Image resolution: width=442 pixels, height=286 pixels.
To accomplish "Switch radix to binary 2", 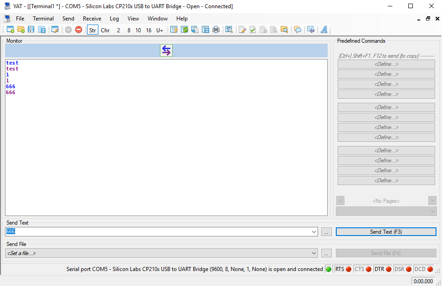I will pyautogui.click(x=118, y=30).
